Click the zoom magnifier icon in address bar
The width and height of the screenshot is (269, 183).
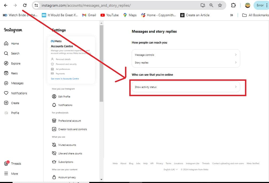pyautogui.click(x=211, y=5)
